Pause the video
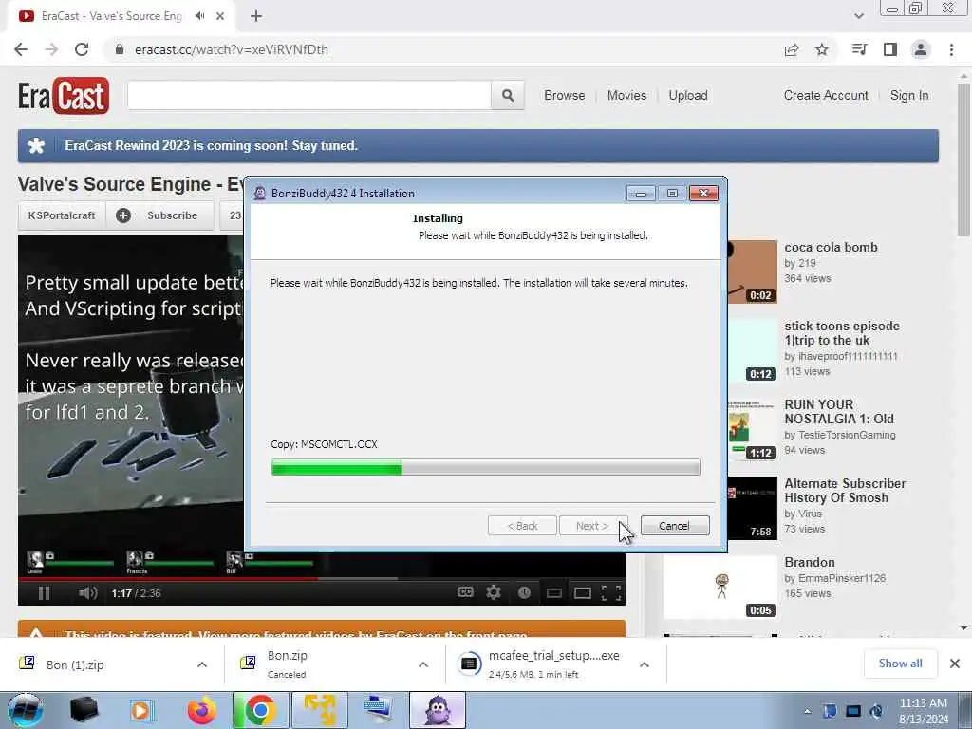The height and width of the screenshot is (729, 972). [44, 593]
